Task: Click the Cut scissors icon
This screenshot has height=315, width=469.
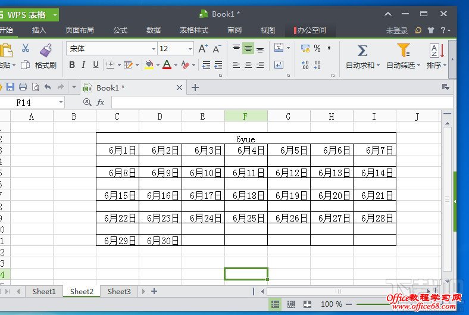Action: point(26,48)
